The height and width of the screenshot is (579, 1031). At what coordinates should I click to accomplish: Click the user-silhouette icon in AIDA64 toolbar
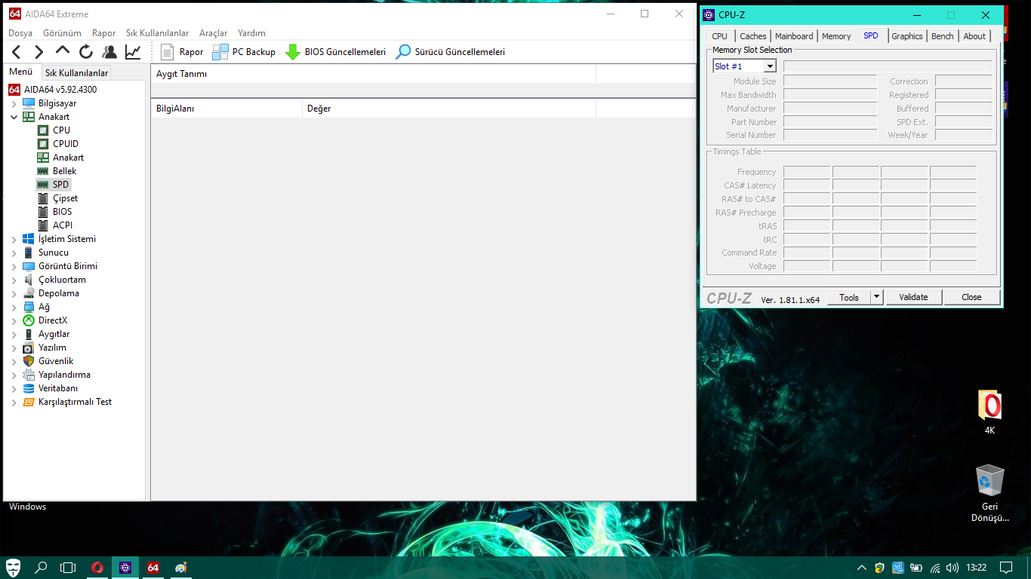tap(109, 52)
